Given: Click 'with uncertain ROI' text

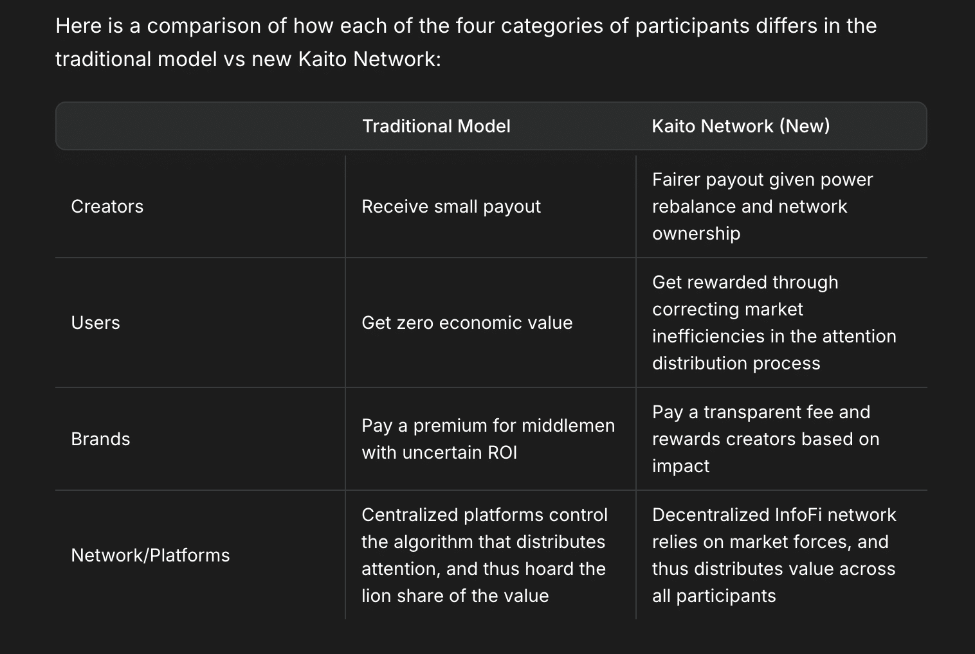Looking at the screenshot, I should (x=439, y=452).
